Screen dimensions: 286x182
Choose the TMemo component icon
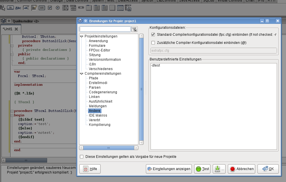[x=34, y=8]
